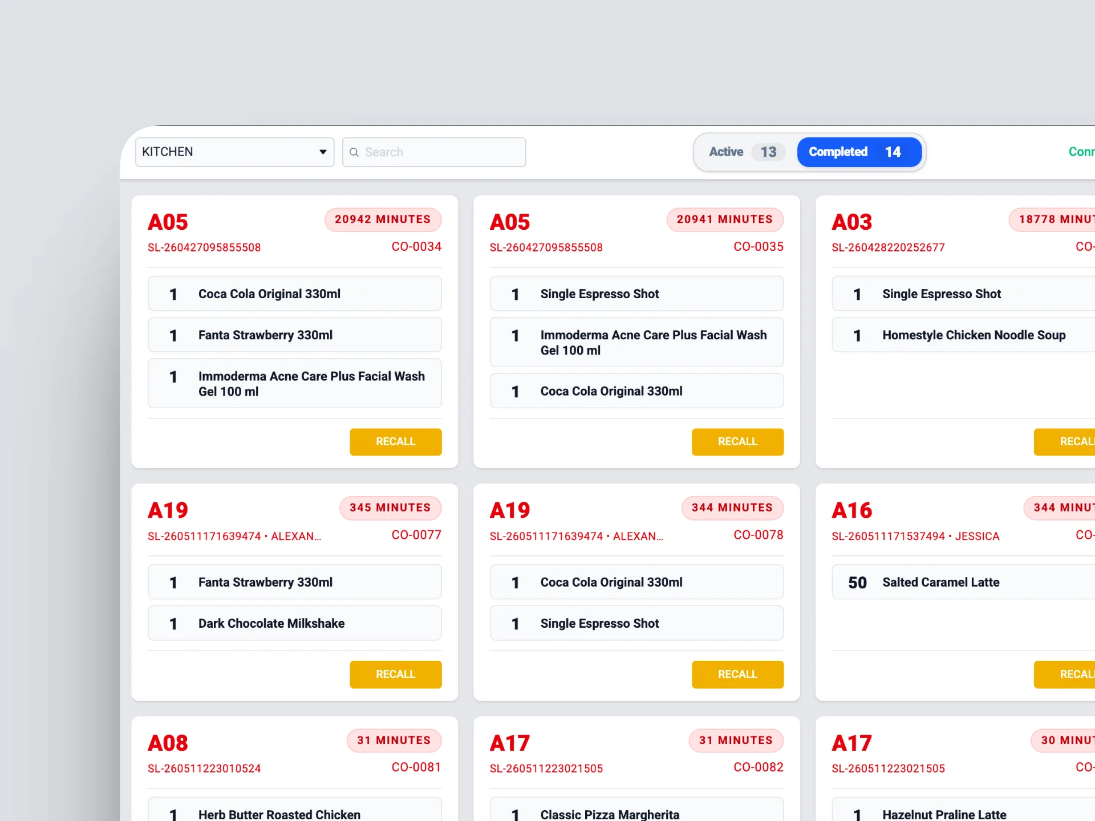
Task: Click Fanta Strawberry 330ml in CO-0077
Action: pos(295,582)
